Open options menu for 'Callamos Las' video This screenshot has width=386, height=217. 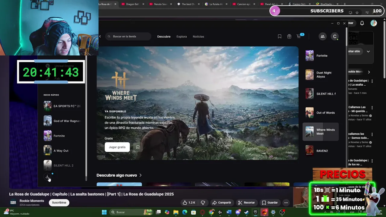pyautogui.click(x=372, y=108)
